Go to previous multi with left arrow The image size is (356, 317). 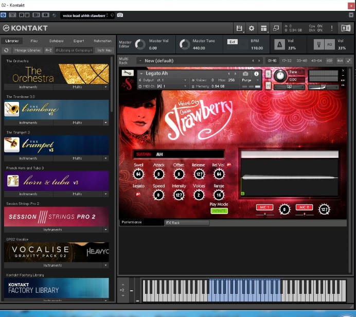253,61
